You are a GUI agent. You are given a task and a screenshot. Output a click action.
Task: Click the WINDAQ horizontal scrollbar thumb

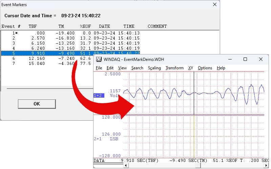click(x=198, y=166)
